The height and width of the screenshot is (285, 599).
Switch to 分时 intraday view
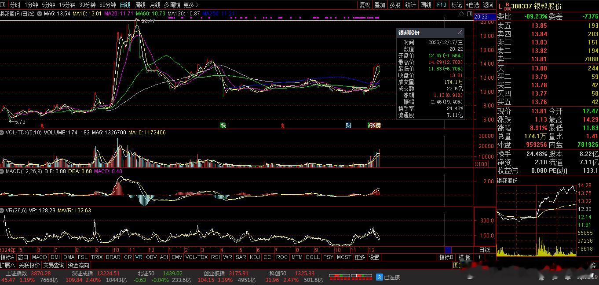(15, 5)
